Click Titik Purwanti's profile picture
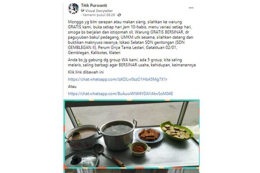 (x=73, y=9)
